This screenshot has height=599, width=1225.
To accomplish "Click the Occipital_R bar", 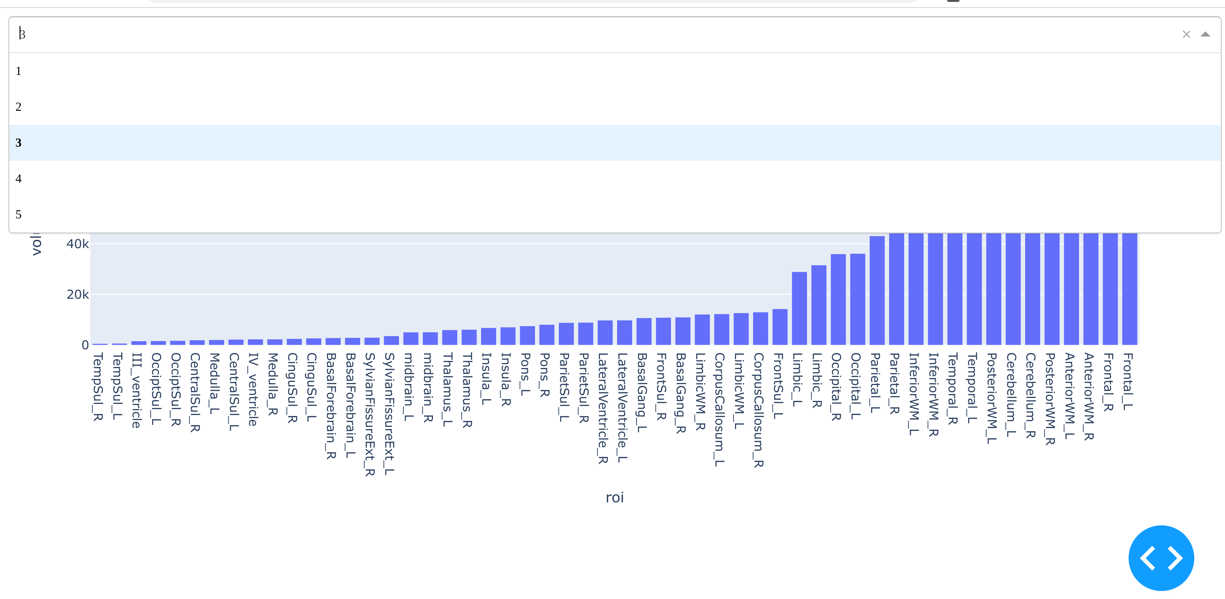I will (x=838, y=300).
